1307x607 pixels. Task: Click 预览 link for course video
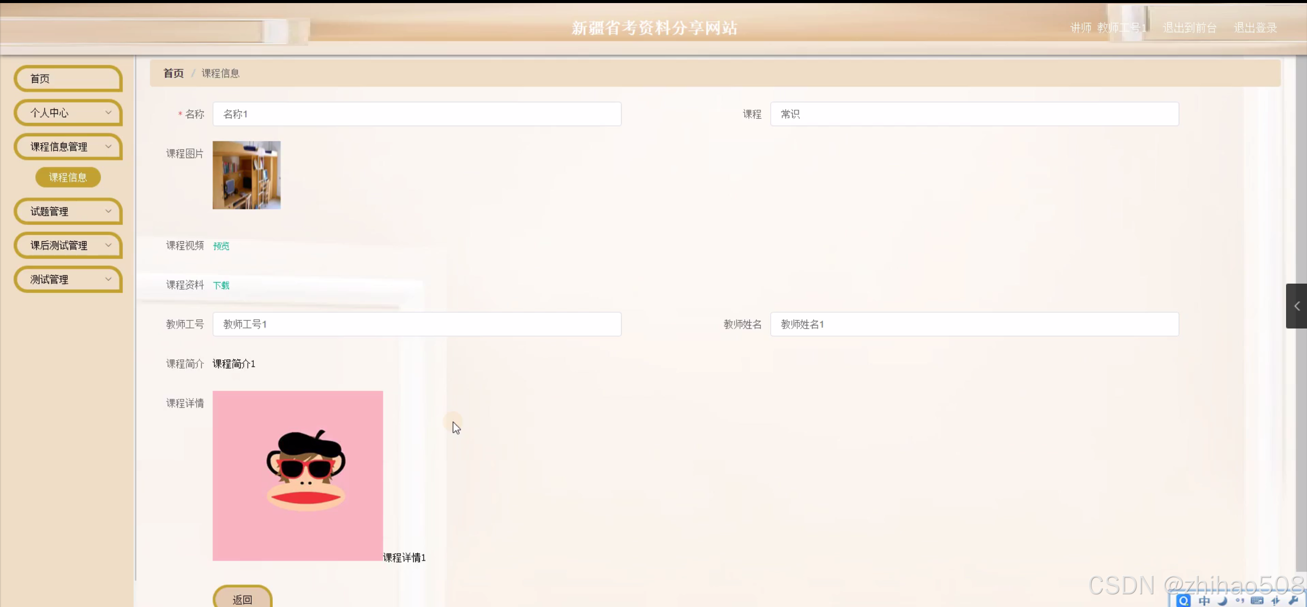click(x=221, y=246)
